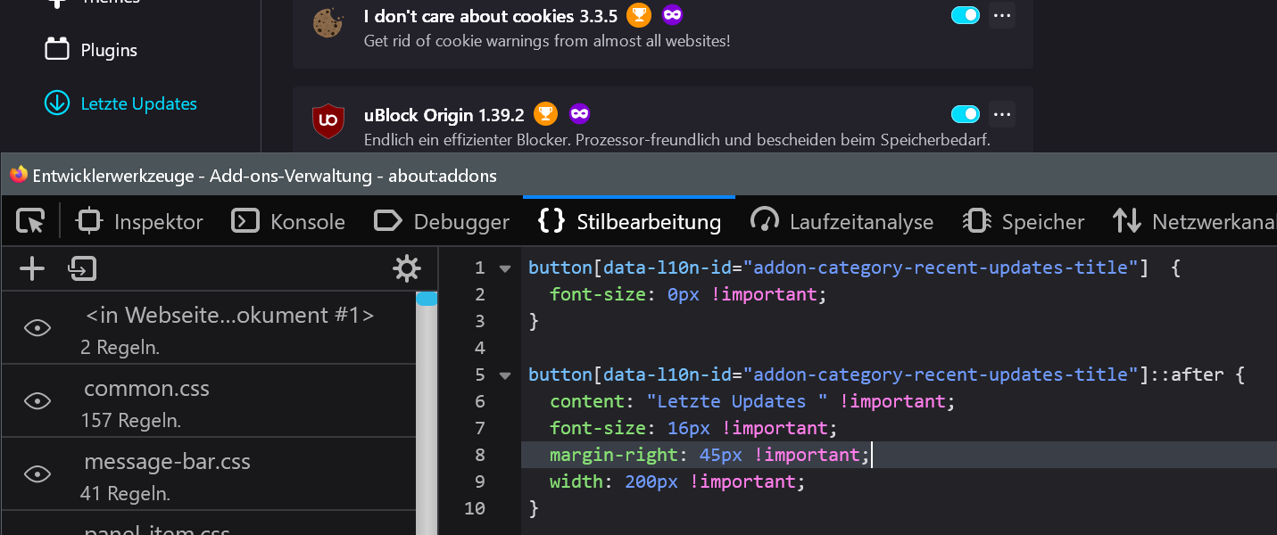This screenshot has height=535, width=1277.
Task: Click the import stylesheet icon
Action: pyautogui.click(x=82, y=268)
